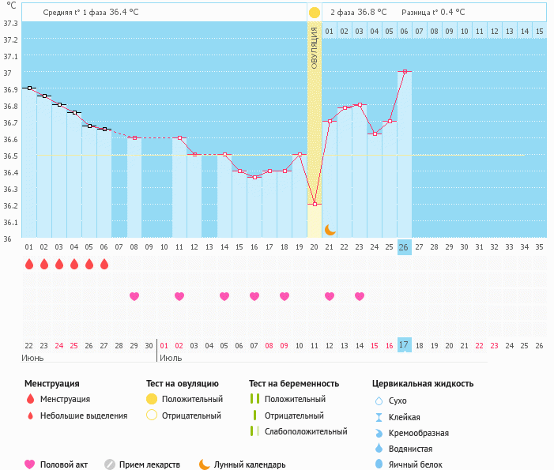Click the 'Слабоположительный' pregnancy test icon
The height and width of the screenshot is (470, 554).
pyautogui.click(x=254, y=431)
